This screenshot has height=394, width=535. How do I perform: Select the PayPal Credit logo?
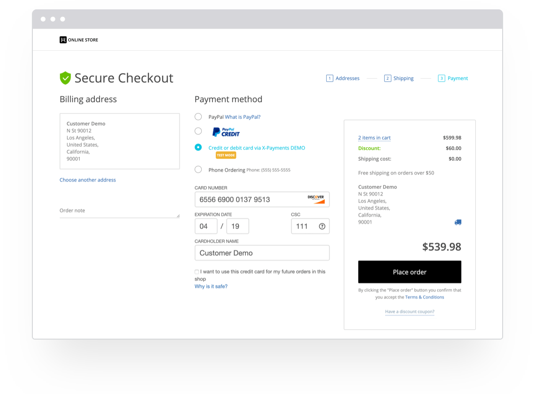[x=226, y=131]
